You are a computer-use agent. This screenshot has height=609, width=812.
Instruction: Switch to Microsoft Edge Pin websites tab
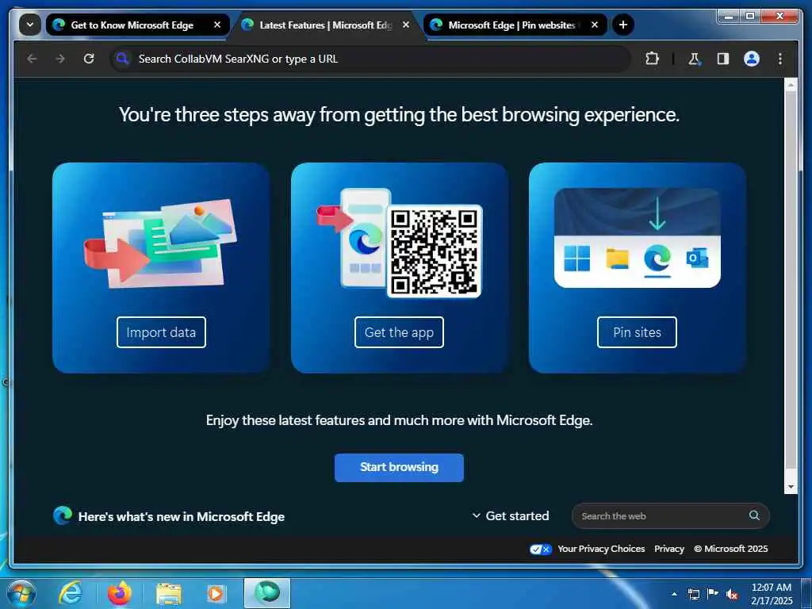[515, 25]
